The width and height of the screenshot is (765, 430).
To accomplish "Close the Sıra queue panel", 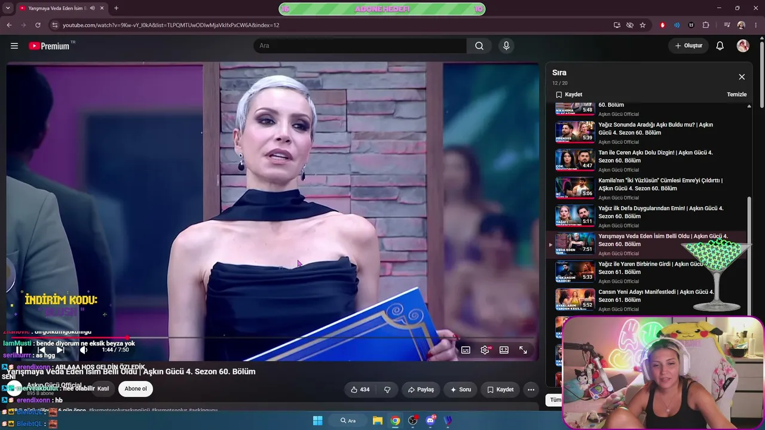I will [x=742, y=77].
